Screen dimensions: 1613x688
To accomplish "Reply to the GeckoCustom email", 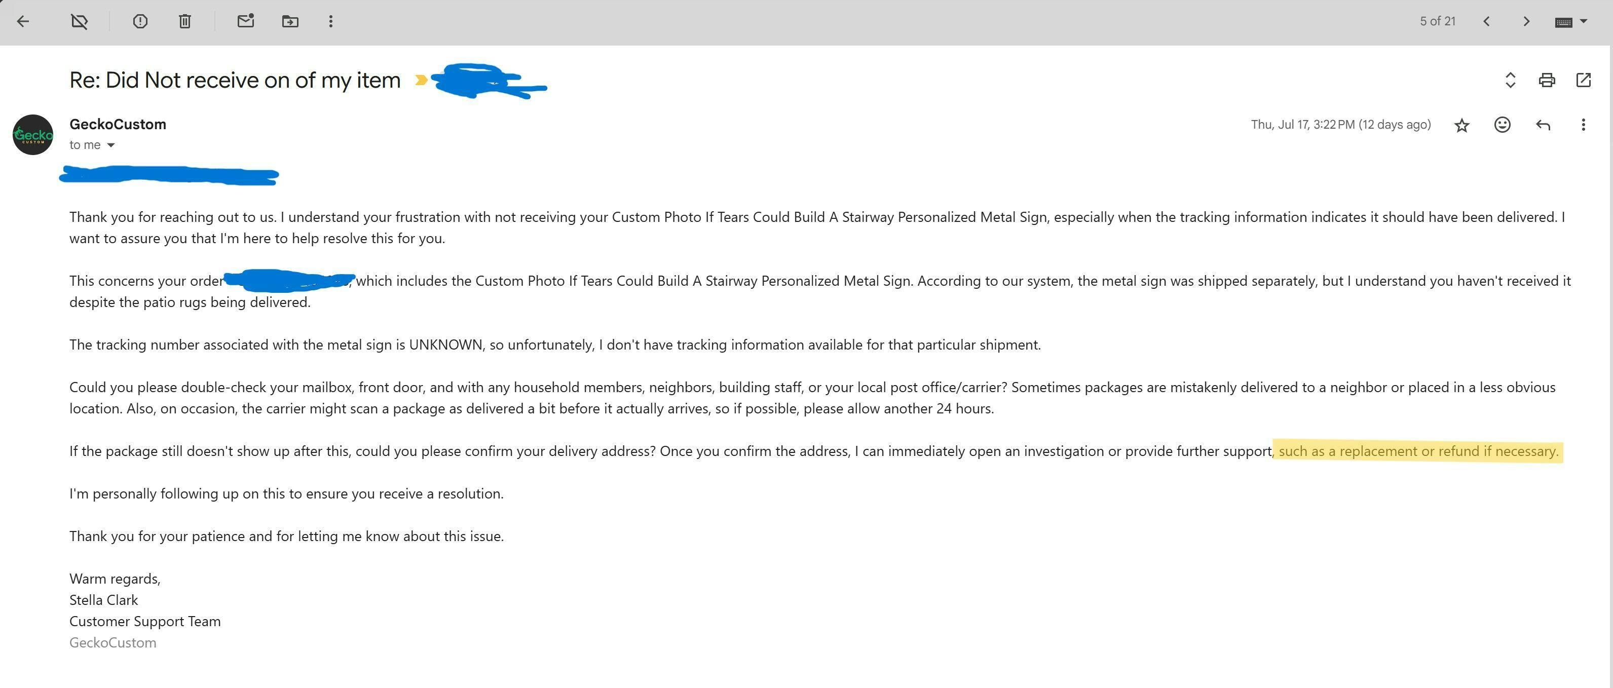I will 1543,125.
